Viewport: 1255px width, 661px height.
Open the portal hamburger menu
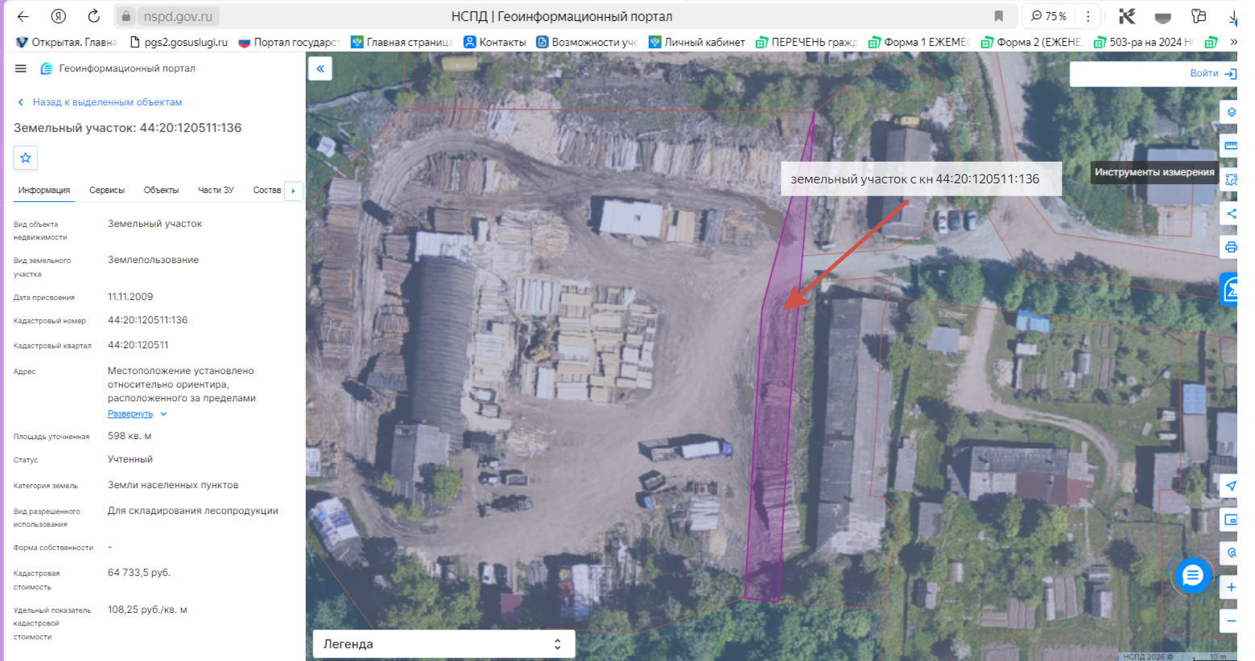(21, 68)
